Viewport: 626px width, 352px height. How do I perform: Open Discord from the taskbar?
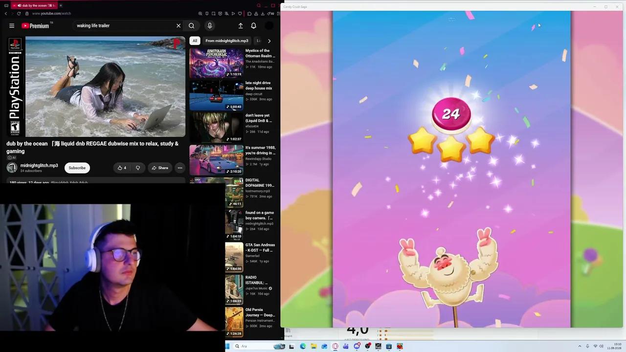(357, 347)
